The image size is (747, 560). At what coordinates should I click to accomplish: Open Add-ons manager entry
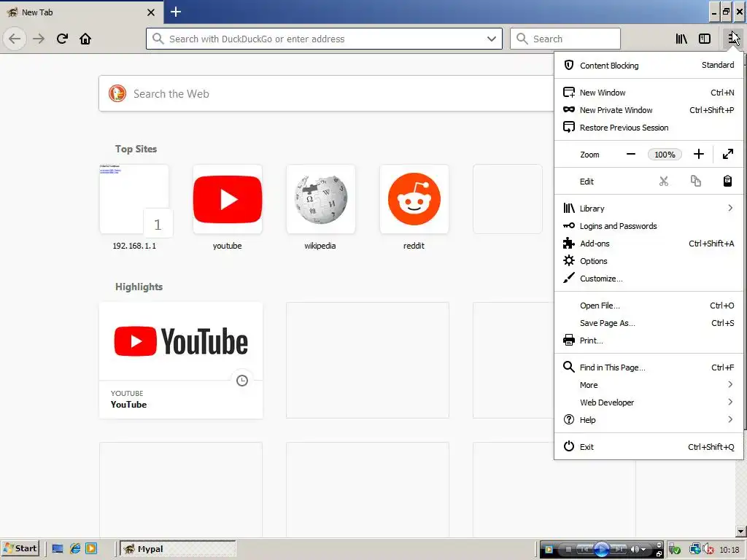[x=649, y=244]
